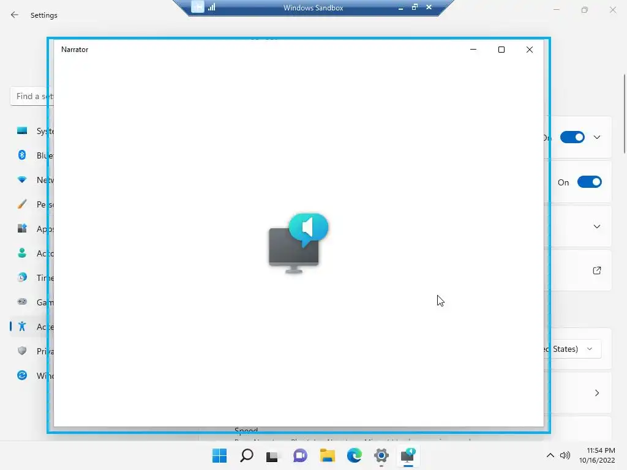Select the Accessibility figure icon in sidebar

pos(22,327)
